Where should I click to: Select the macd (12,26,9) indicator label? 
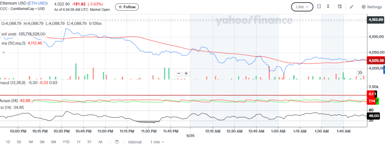(12, 82)
